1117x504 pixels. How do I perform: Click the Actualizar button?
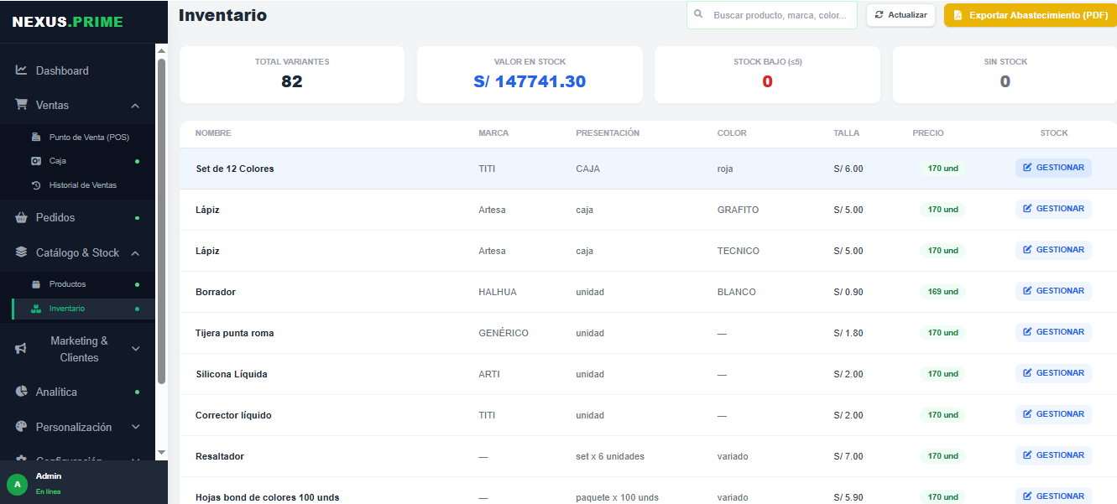click(x=900, y=15)
